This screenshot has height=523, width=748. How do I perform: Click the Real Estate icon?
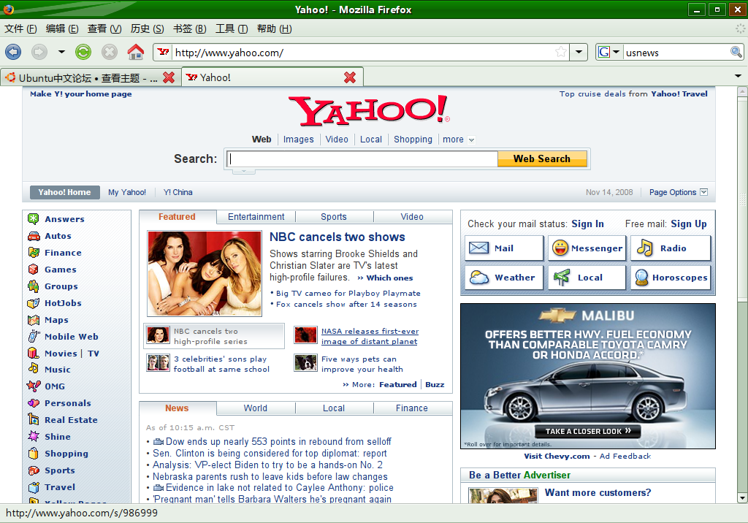[x=34, y=419]
